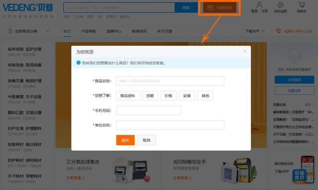Click the 下载APP text in the bottom-right card
318x190 pixels.
click(282, 172)
